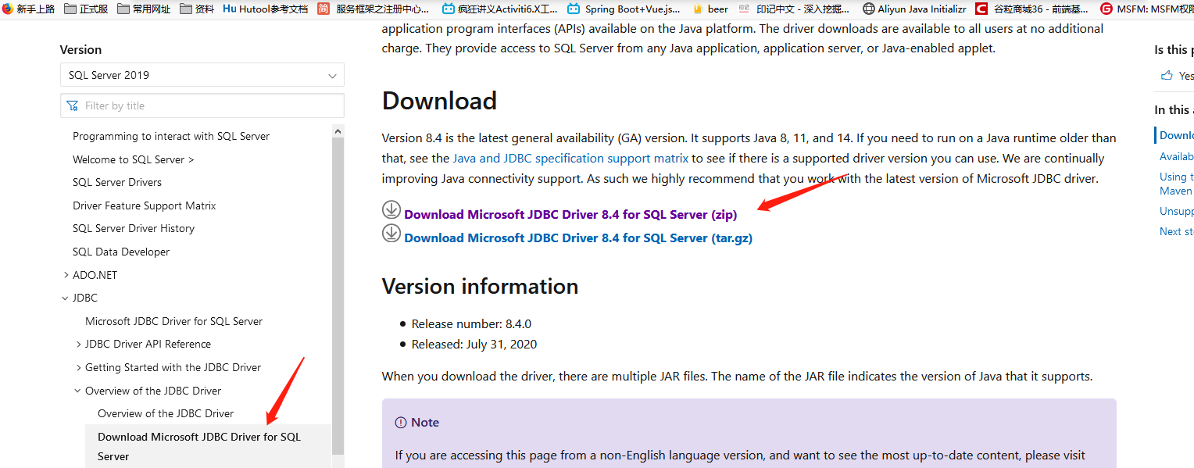Click the download icon beside zip link
1194x468 pixels.
(391, 209)
